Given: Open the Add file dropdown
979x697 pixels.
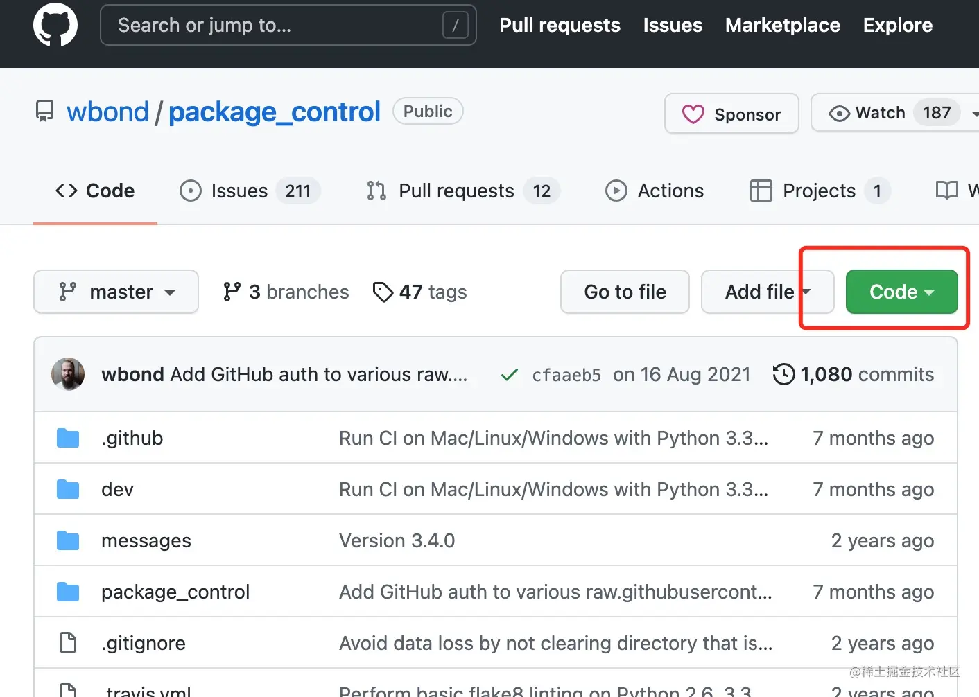Looking at the screenshot, I should [767, 292].
